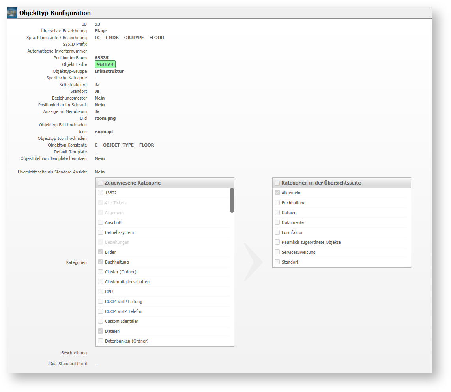Viewport: 451px width, 392px height.
Task: Check Servicezuweisung in the overview list
Action: click(277, 252)
